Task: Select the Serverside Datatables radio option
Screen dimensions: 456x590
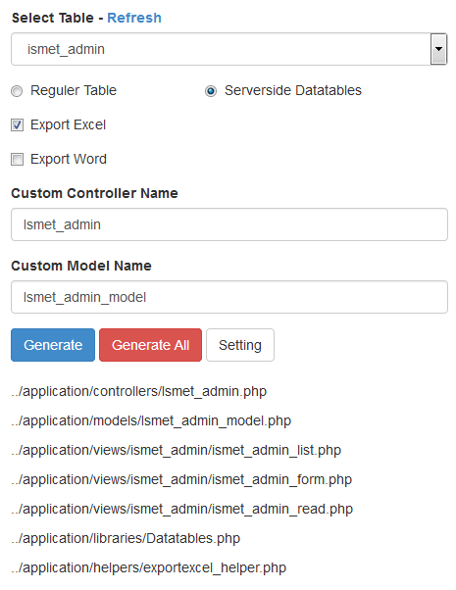Action: pos(211,91)
